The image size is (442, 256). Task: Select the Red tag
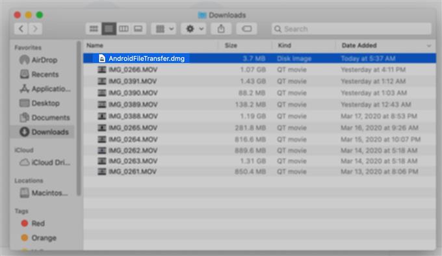pos(33,224)
